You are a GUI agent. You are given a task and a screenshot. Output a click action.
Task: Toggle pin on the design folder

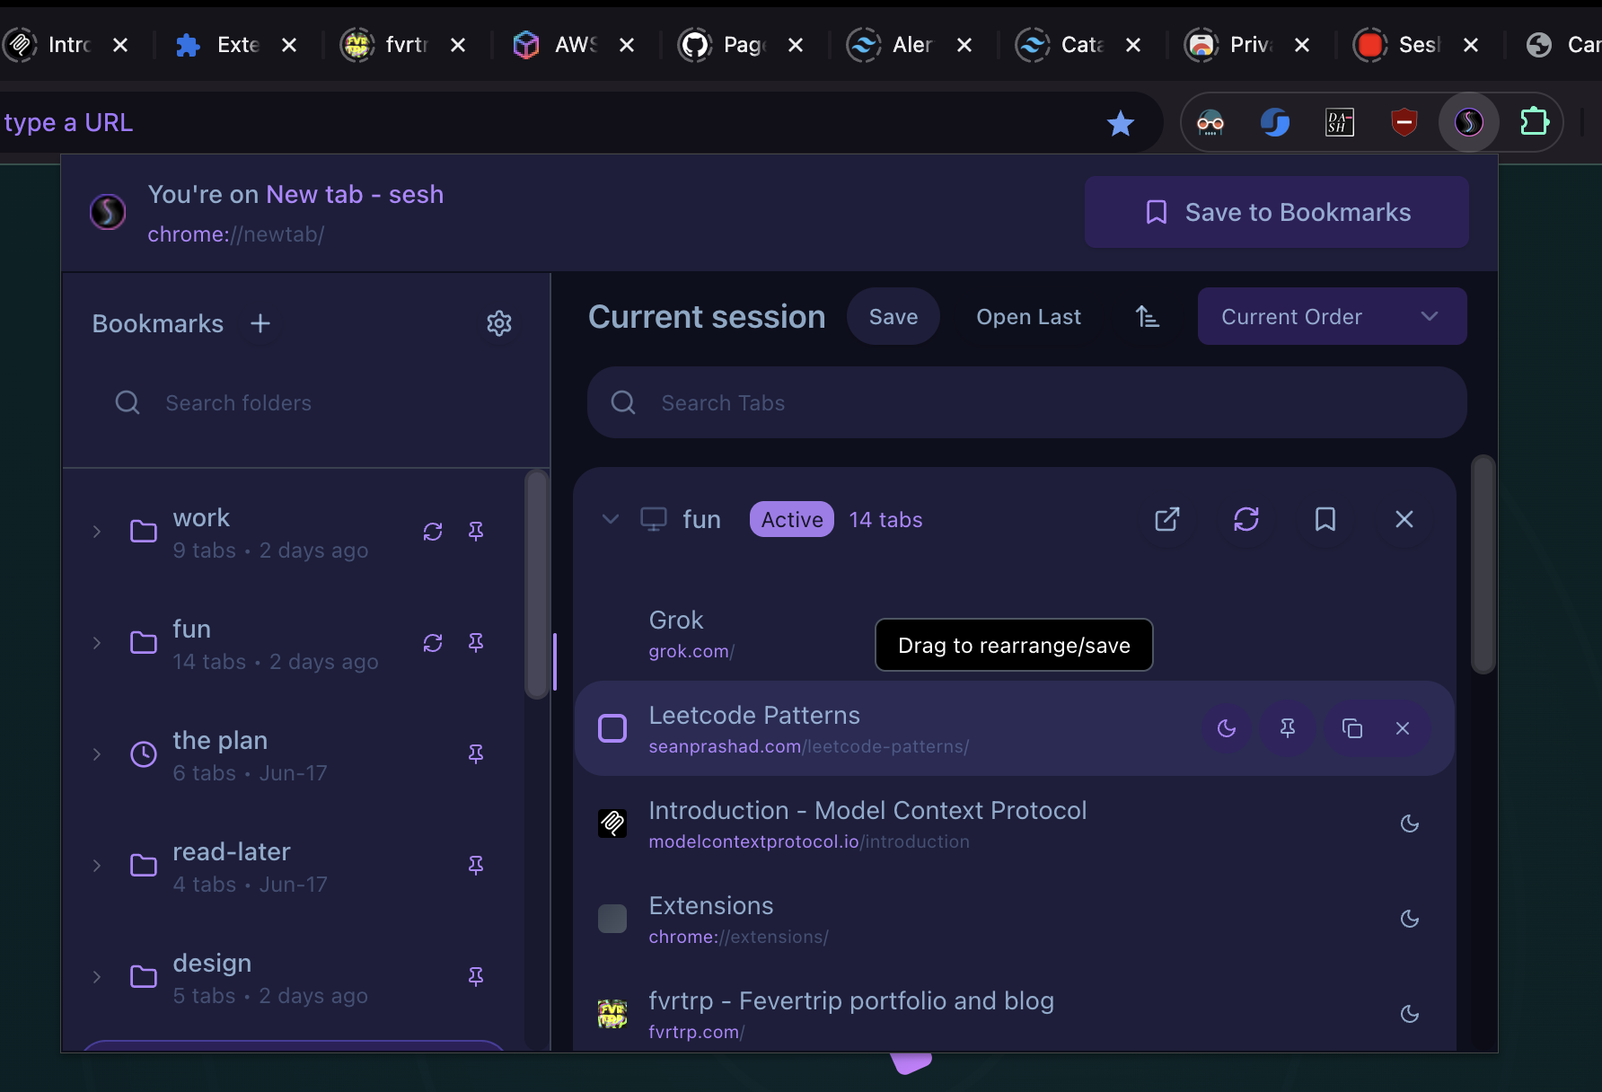click(x=476, y=976)
